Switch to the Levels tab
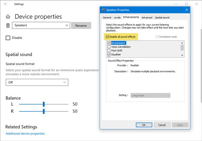202x141 pixels. click(x=117, y=17)
